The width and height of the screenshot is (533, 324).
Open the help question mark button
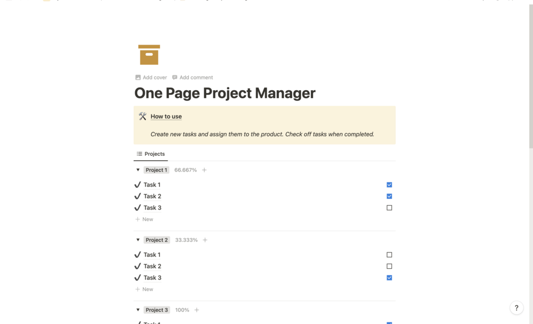click(x=516, y=308)
